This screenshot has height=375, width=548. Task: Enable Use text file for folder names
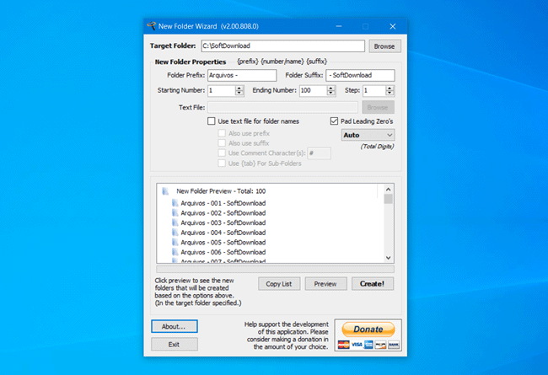click(212, 121)
